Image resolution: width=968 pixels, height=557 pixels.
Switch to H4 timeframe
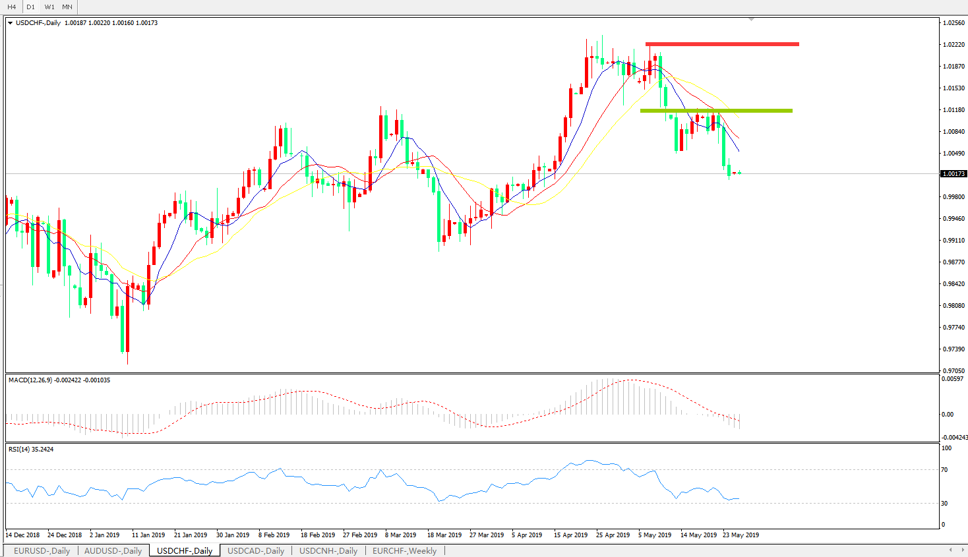(x=12, y=7)
